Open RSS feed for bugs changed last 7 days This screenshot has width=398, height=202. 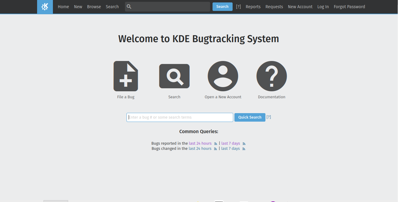(x=244, y=149)
